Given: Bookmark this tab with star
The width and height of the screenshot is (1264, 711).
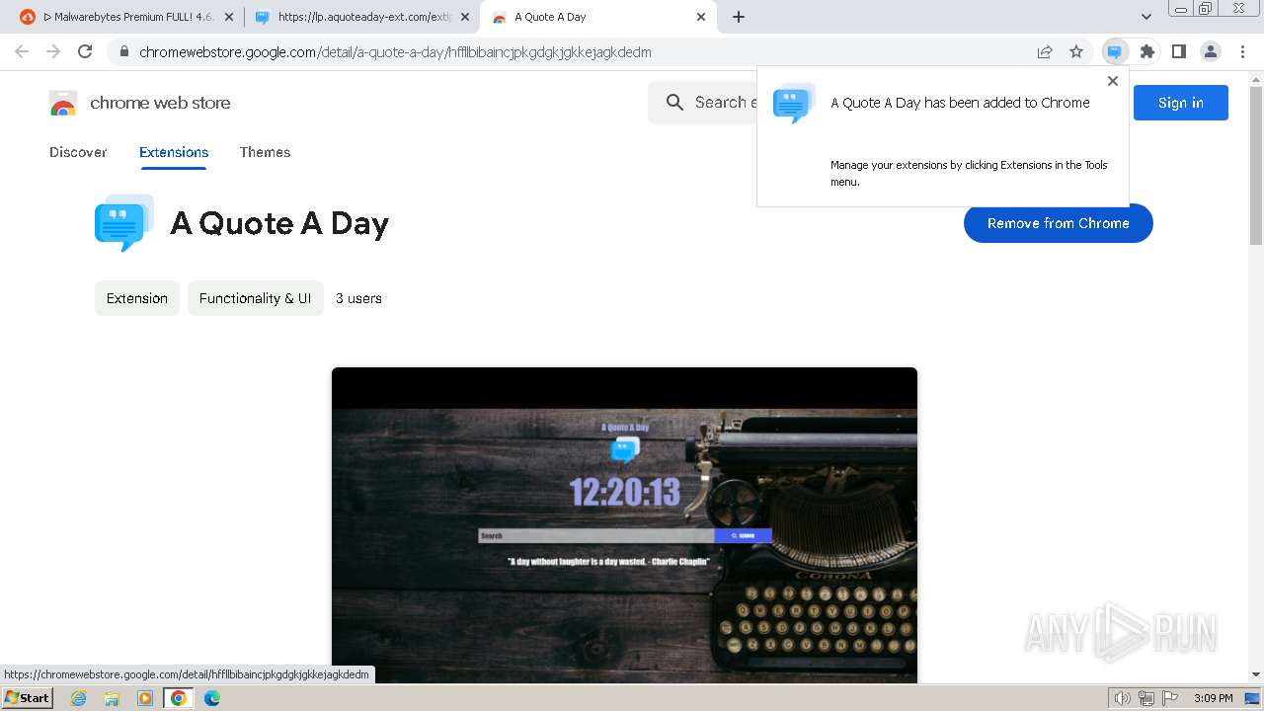Looking at the screenshot, I should coord(1076,51).
